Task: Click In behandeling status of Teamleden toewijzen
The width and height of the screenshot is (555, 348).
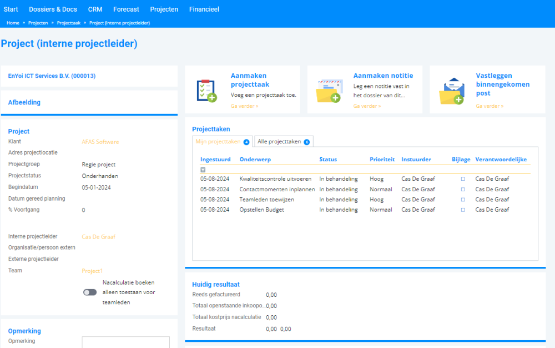Action: [339, 200]
